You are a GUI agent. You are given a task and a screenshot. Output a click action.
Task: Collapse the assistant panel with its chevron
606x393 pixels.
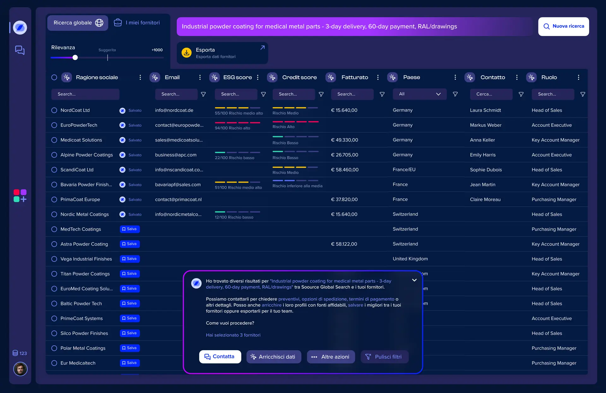(414, 280)
